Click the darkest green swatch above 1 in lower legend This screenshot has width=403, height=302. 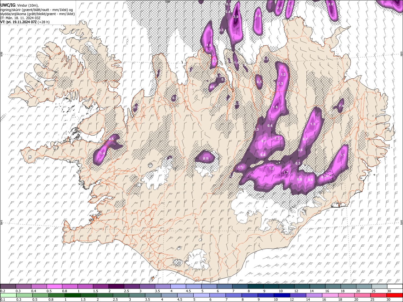73,295
